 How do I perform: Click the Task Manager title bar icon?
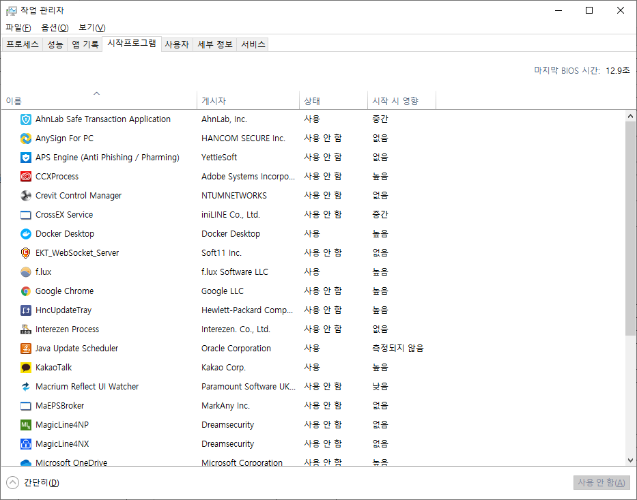click(12, 10)
